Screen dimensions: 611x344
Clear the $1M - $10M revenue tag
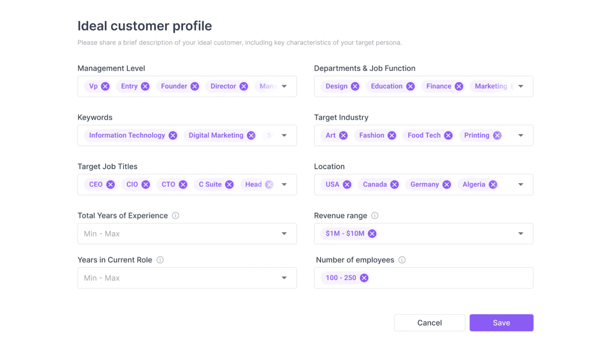372,234
